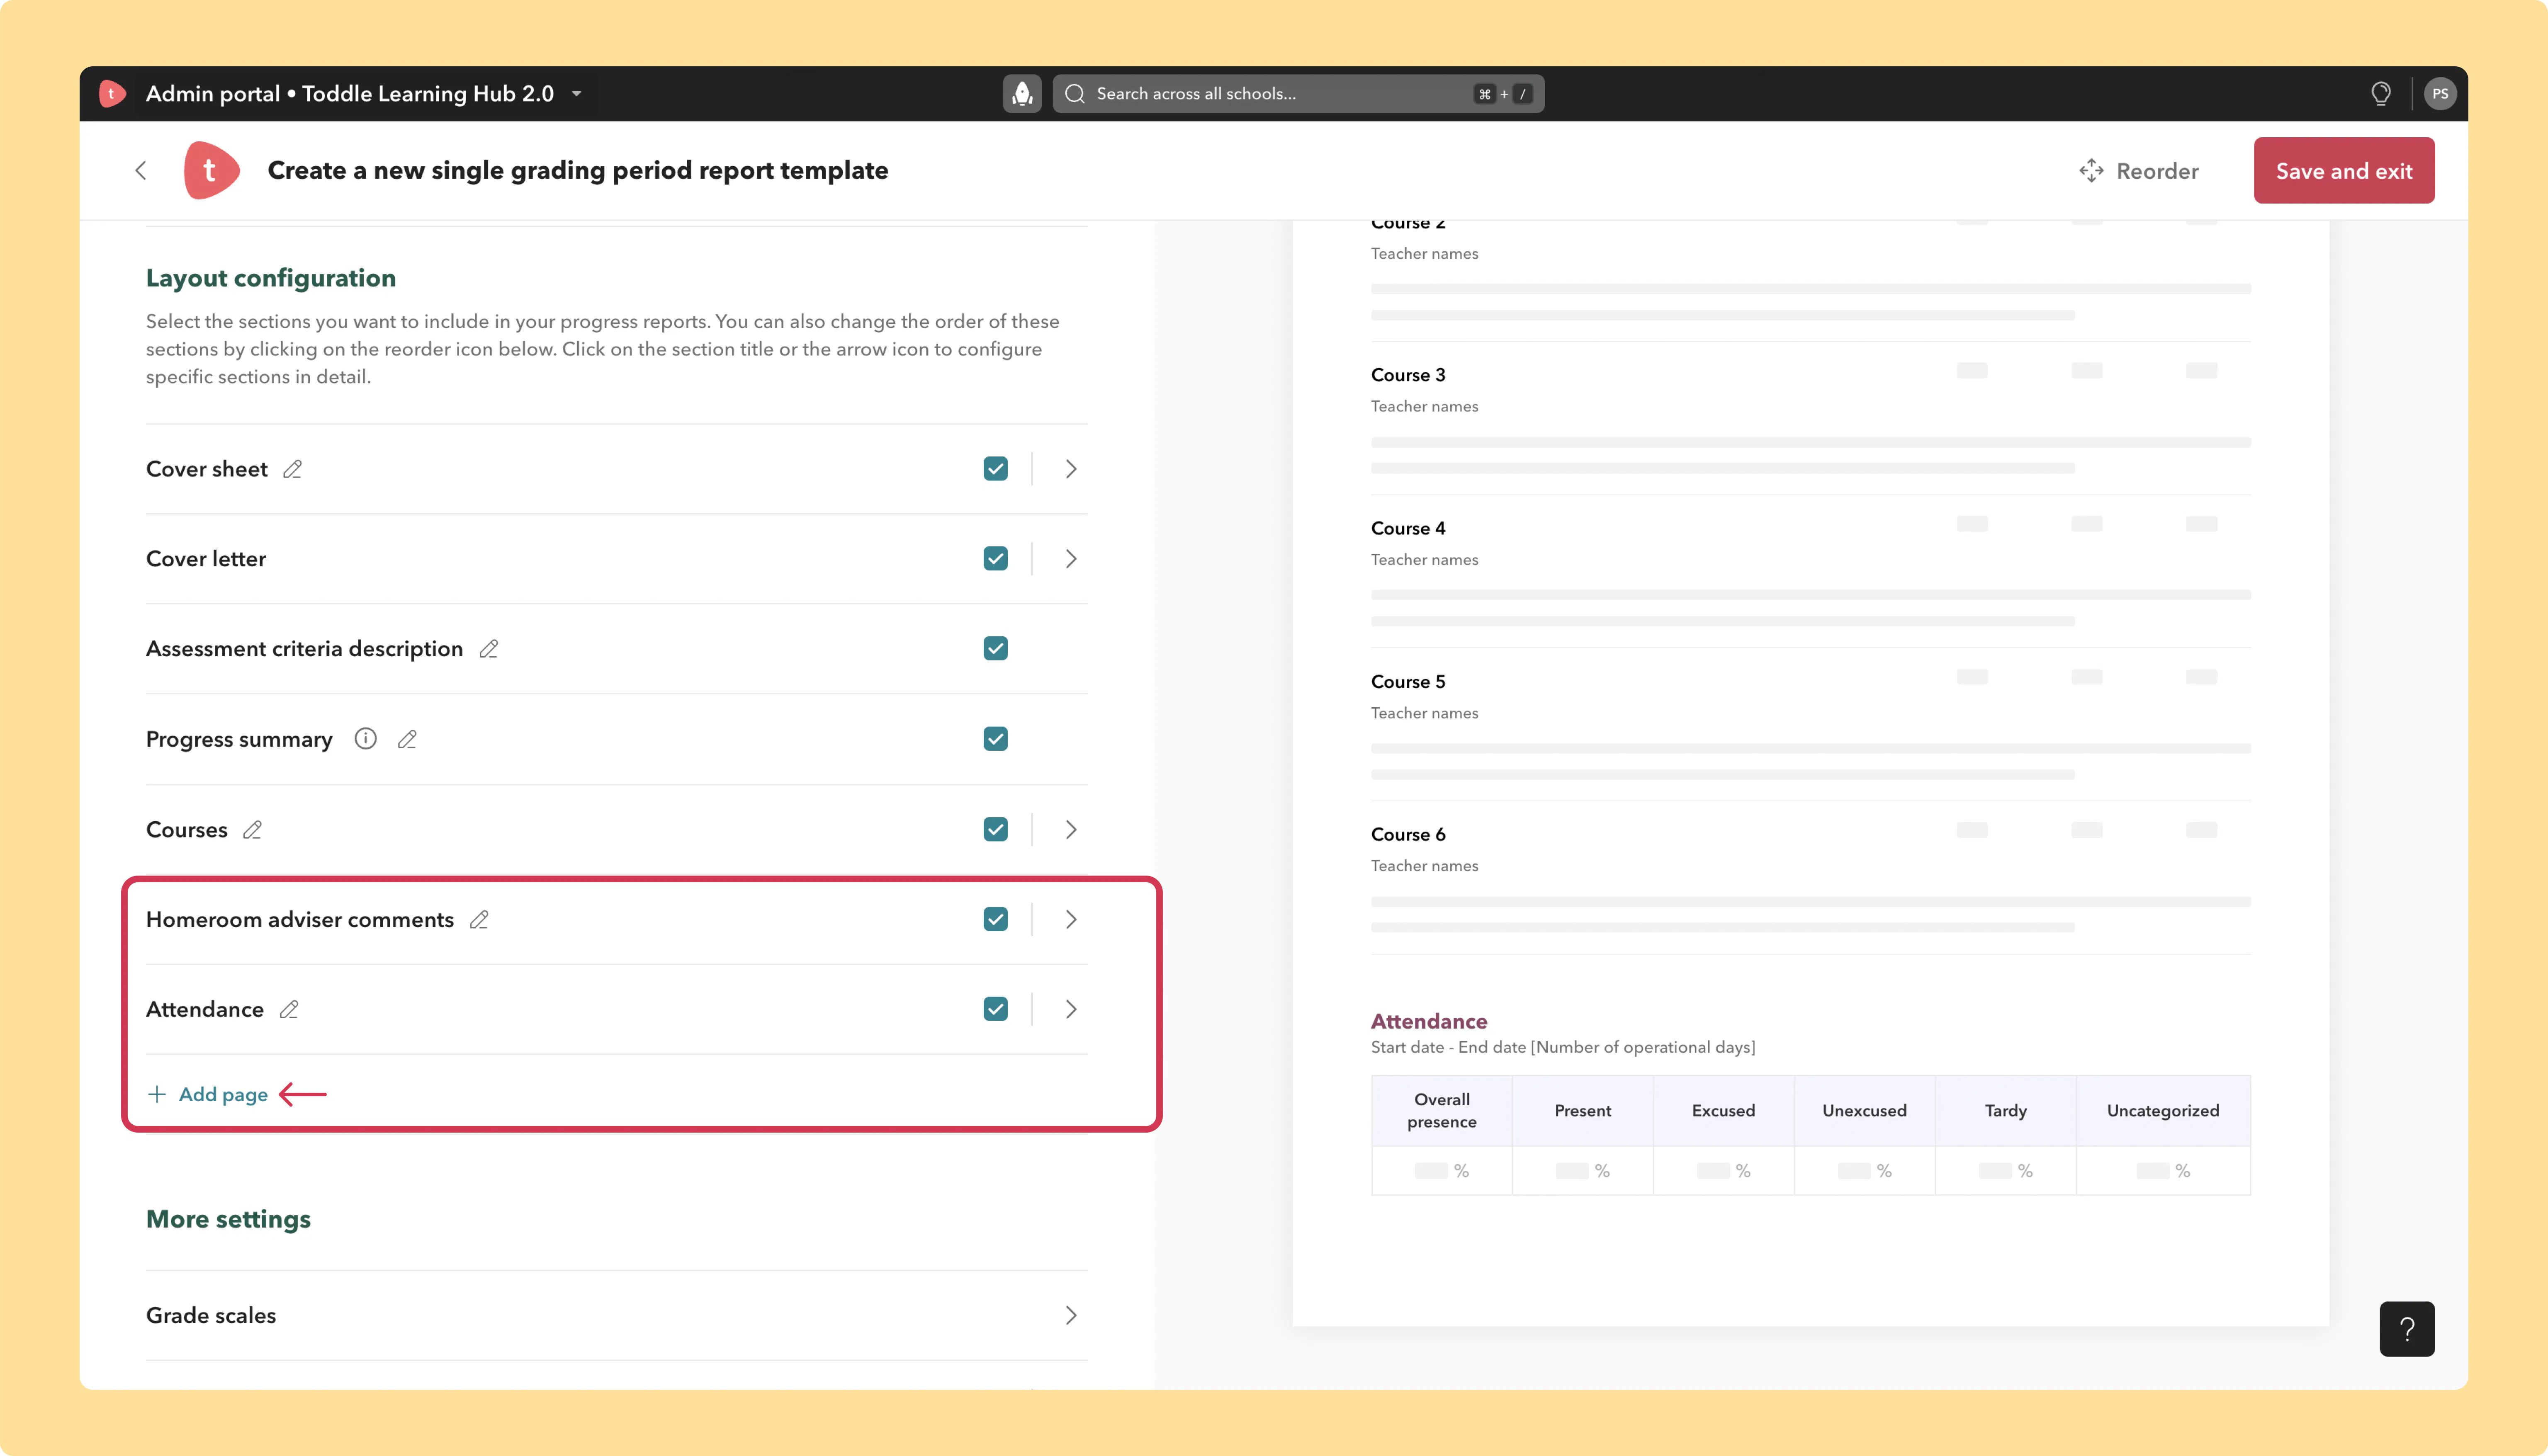2548x1456 pixels.
Task: Click the Assessment criteria description label
Action: tap(305, 649)
